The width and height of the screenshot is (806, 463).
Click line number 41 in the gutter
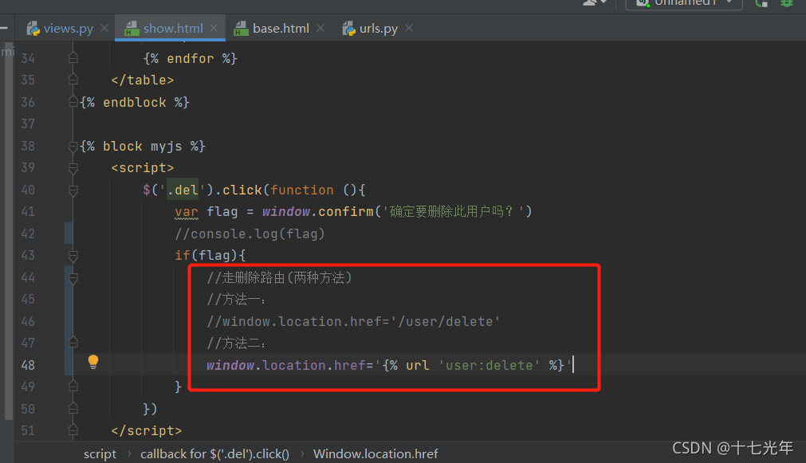28,212
